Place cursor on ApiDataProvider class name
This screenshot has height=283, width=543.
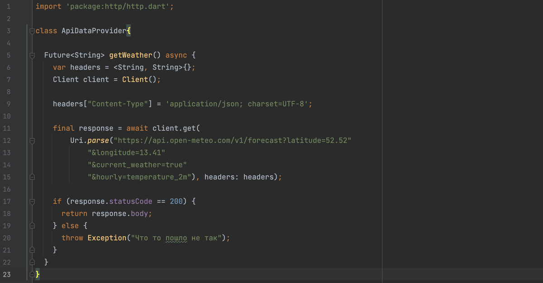[x=94, y=31]
